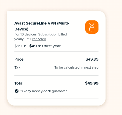Click the Avast SecureLine VPN product title

click(42, 26)
